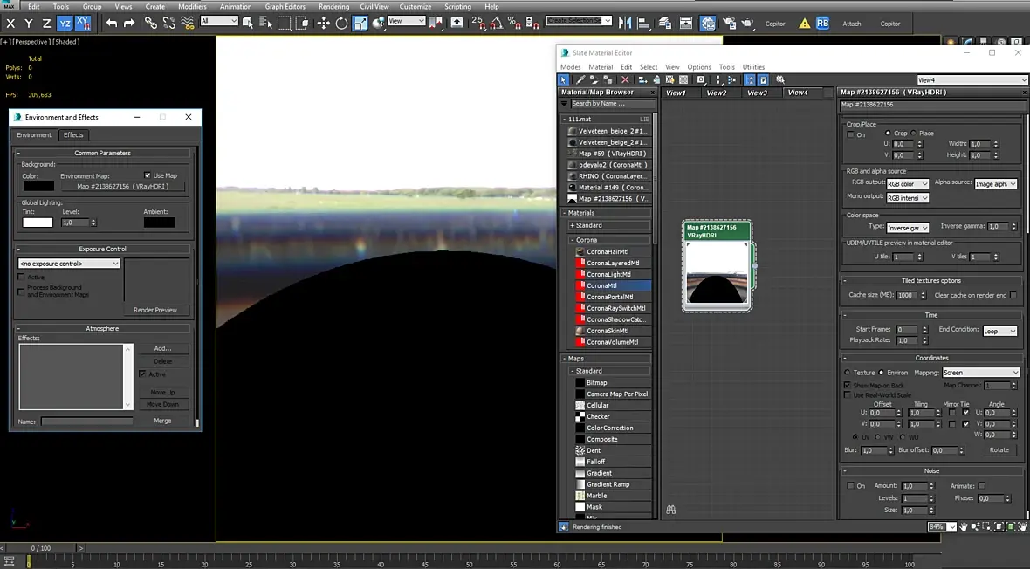
Task: Expand the End Condition Loop dropdown
Action: coord(999,332)
